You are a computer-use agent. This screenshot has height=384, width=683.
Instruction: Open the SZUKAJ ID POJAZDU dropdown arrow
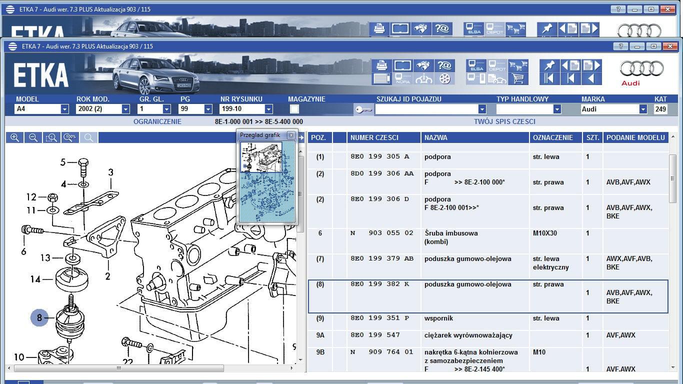pyautogui.click(x=481, y=109)
